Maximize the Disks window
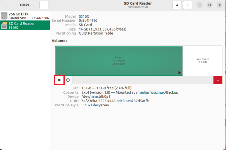The image size is (226, 150). pos(209,5)
